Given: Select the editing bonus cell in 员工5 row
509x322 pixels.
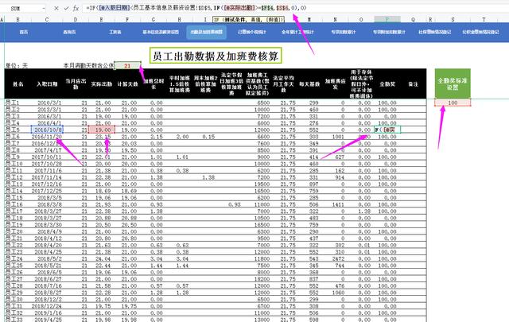Looking at the screenshot, I should click(x=387, y=130).
